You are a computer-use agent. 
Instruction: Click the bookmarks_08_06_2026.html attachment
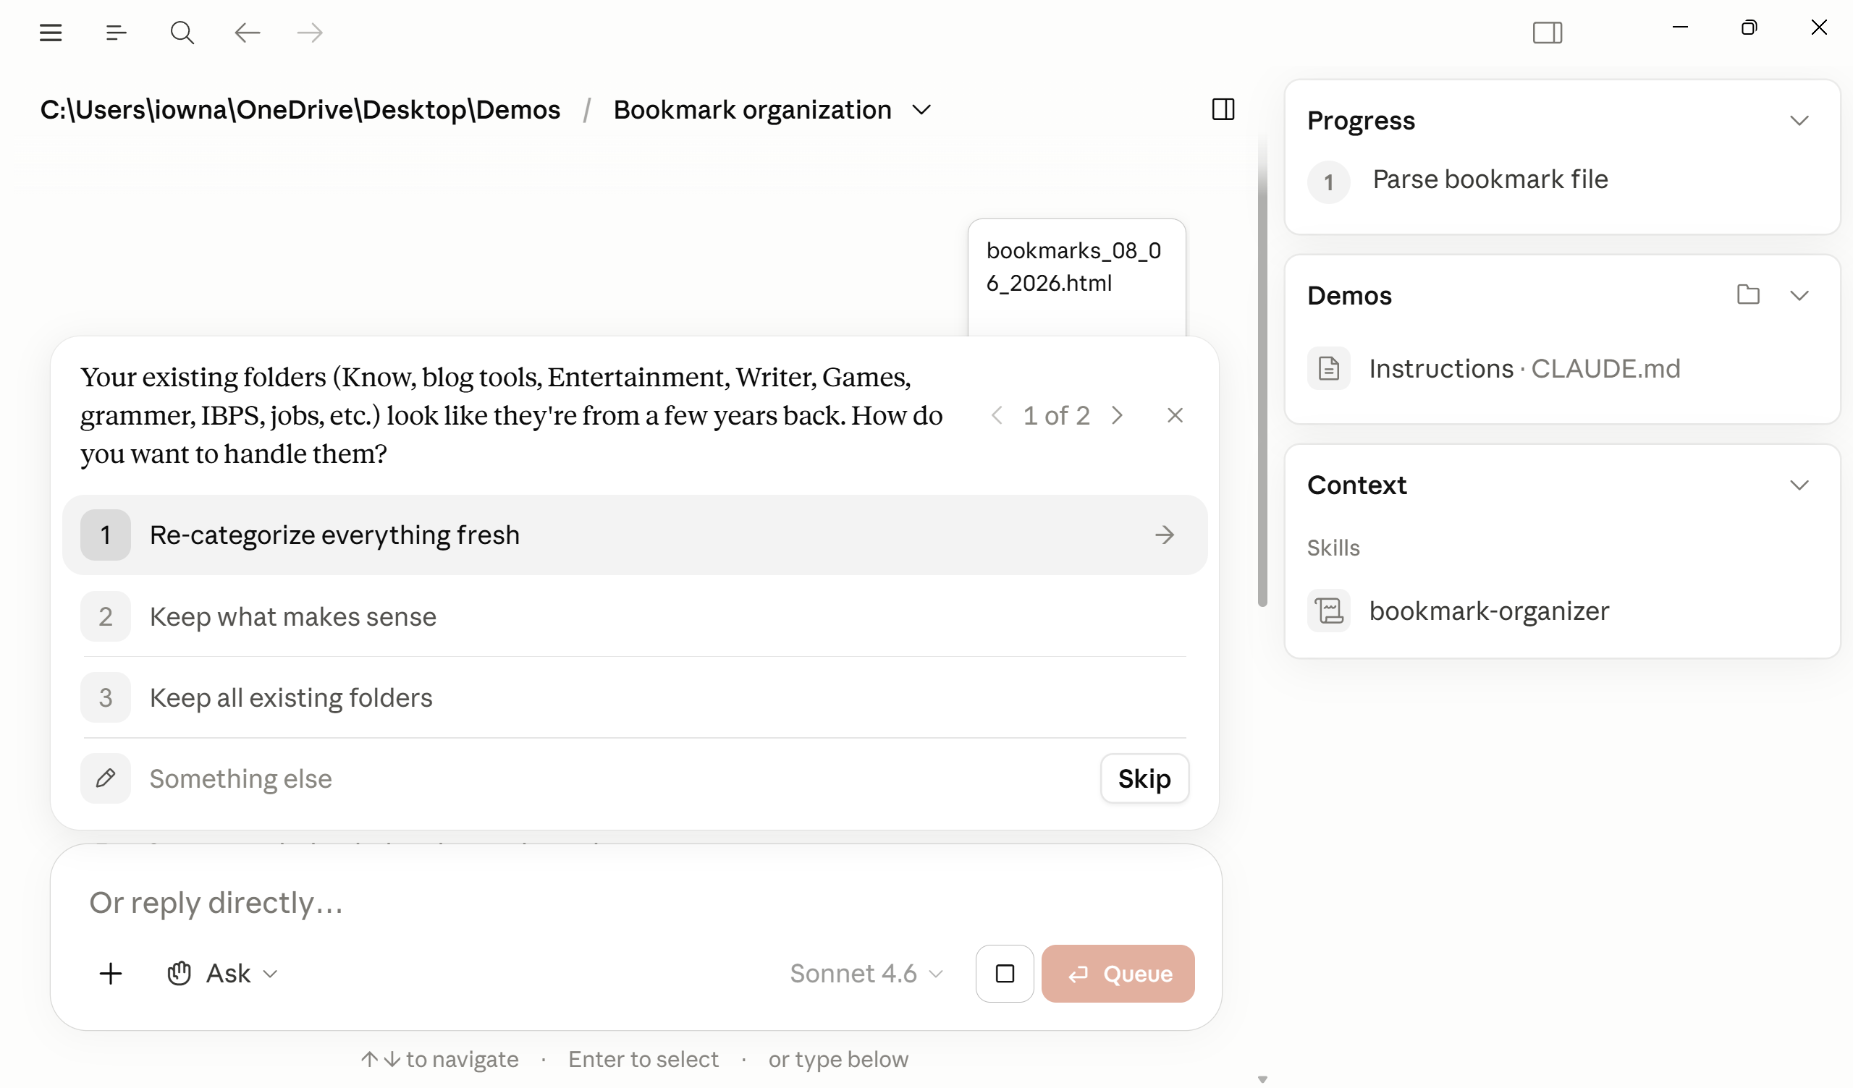coord(1076,276)
